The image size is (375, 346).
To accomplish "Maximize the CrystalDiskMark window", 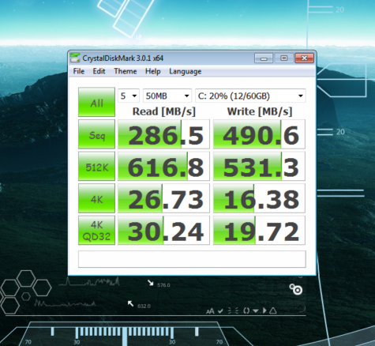I will (x=283, y=58).
